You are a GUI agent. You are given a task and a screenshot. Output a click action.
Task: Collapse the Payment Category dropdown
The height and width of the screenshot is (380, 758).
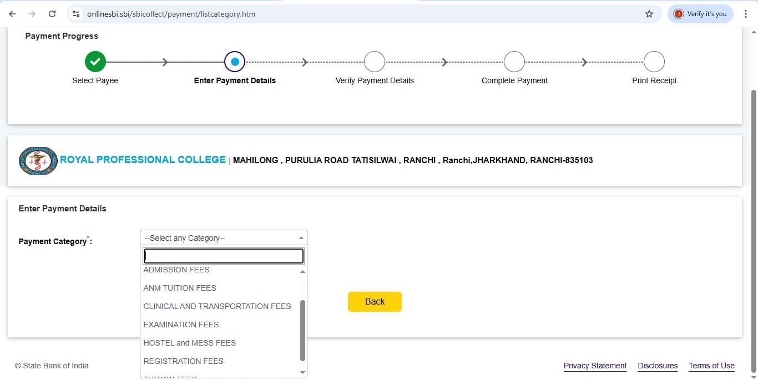(223, 238)
